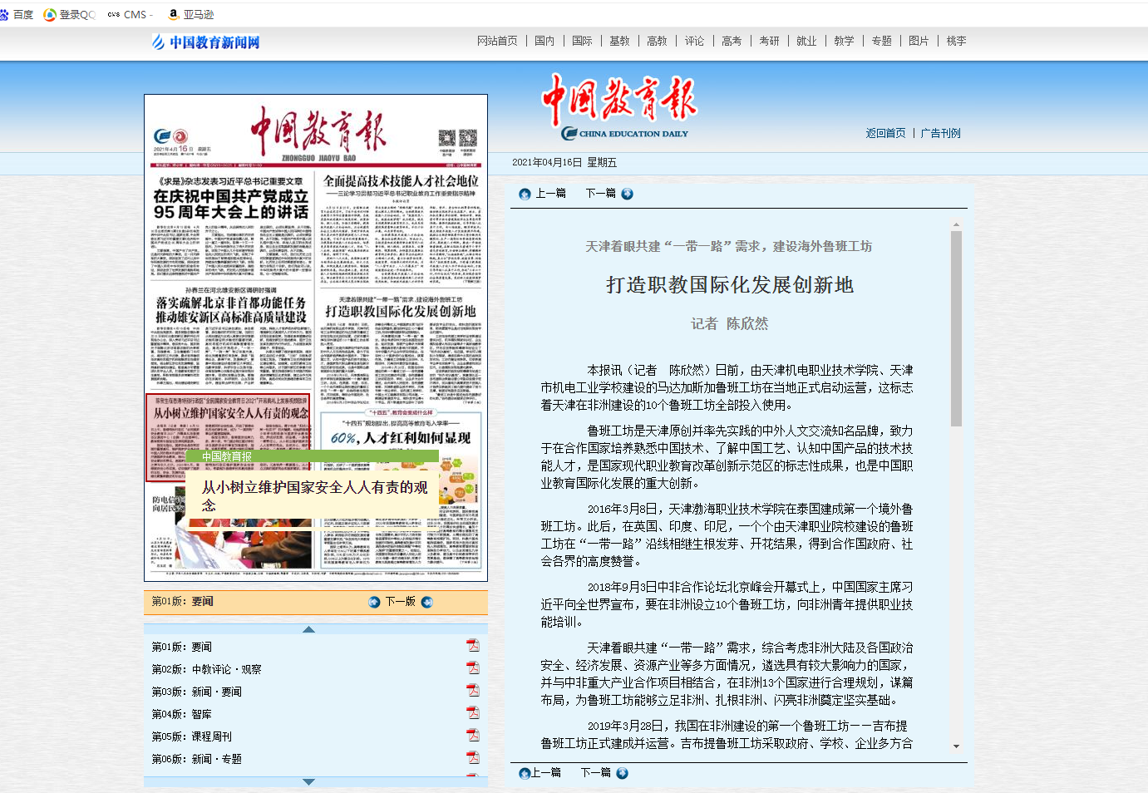Click the previous-article arrow icon above the article
Image resolution: width=1148 pixels, height=793 pixels.
[525, 194]
